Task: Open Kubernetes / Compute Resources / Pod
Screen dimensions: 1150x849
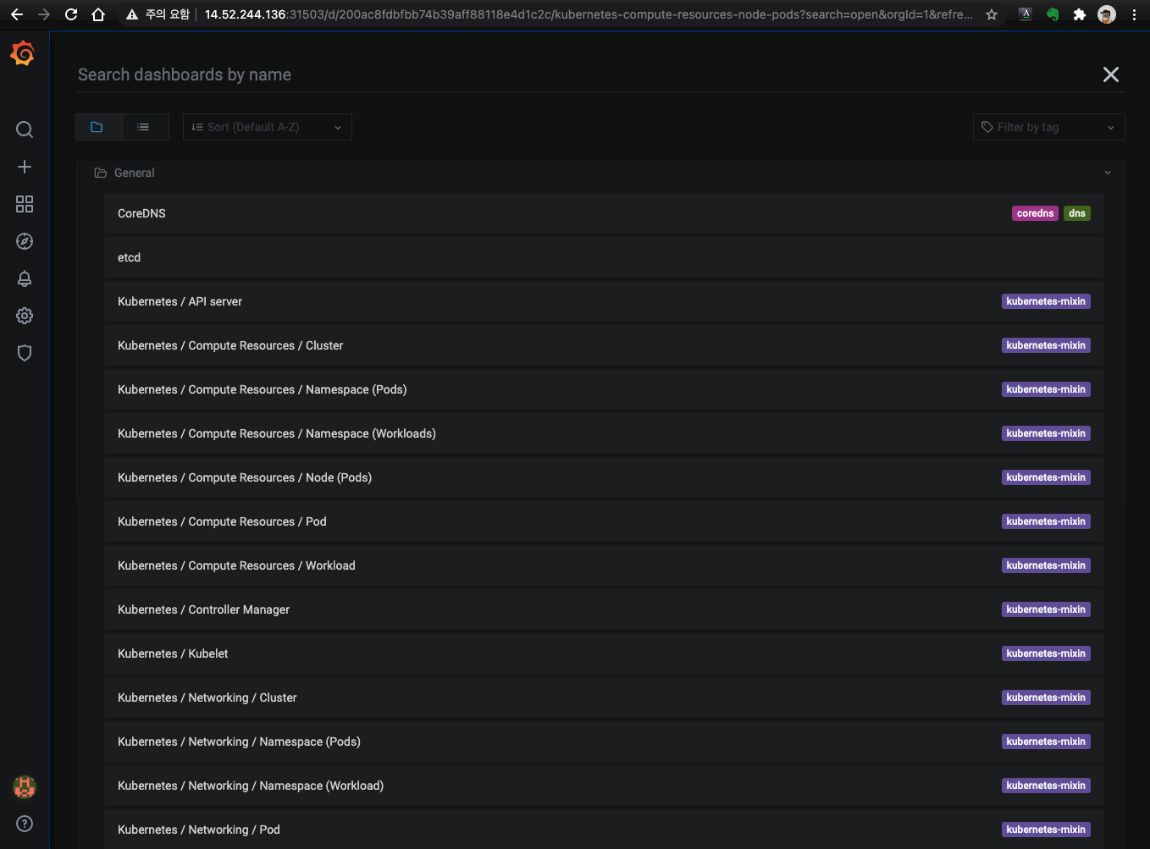Action: pyautogui.click(x=604, y=521)
